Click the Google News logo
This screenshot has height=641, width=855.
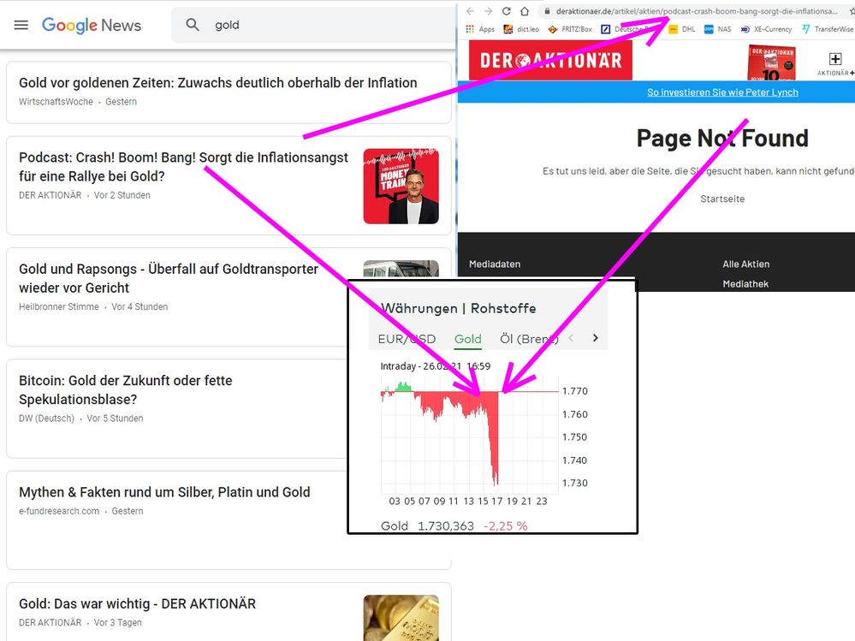click(91, 25)
